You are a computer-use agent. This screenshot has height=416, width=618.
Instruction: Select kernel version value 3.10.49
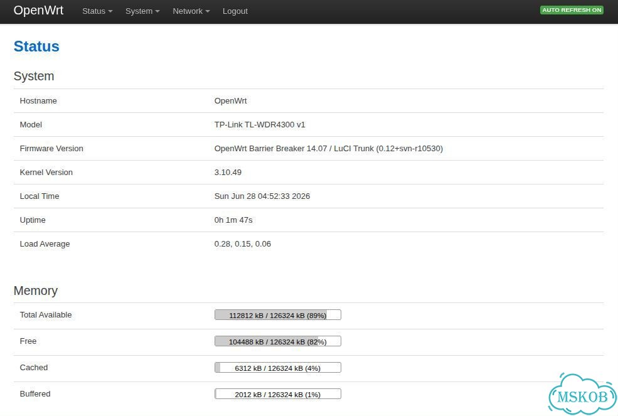pyautogui.click(x=228, y=173)
